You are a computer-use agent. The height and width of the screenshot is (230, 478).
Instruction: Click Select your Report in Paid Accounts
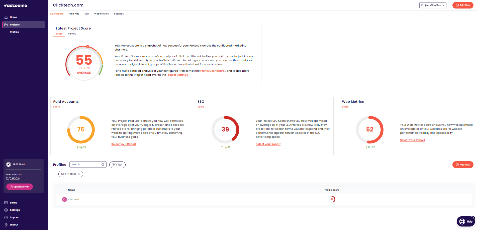click(x=124, y=144)
